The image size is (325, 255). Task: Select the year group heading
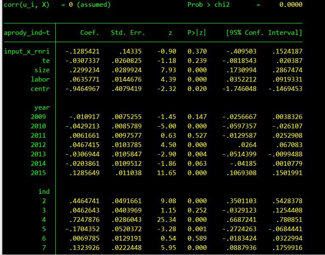click(x=42, y=108)
